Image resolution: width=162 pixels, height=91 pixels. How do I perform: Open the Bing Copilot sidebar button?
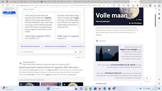coord(159,6)
